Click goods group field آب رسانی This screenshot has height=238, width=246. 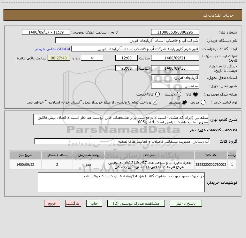coord(122,141)
